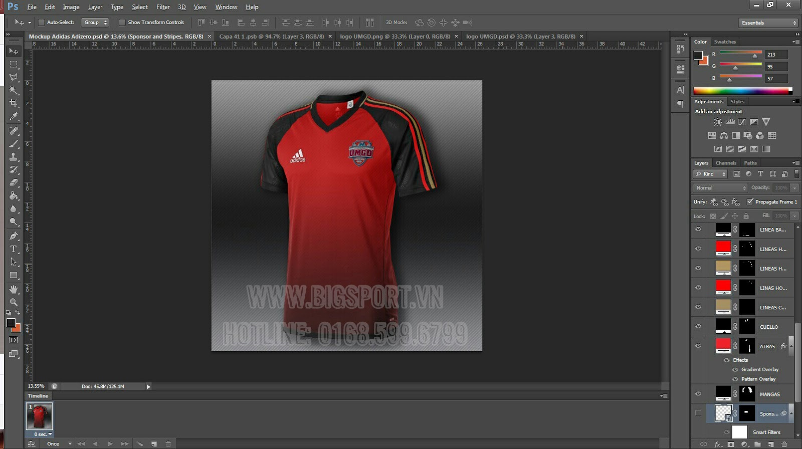The image size is (802, 449).
Task: Click the G color value field
Action: tap(776, 66)
